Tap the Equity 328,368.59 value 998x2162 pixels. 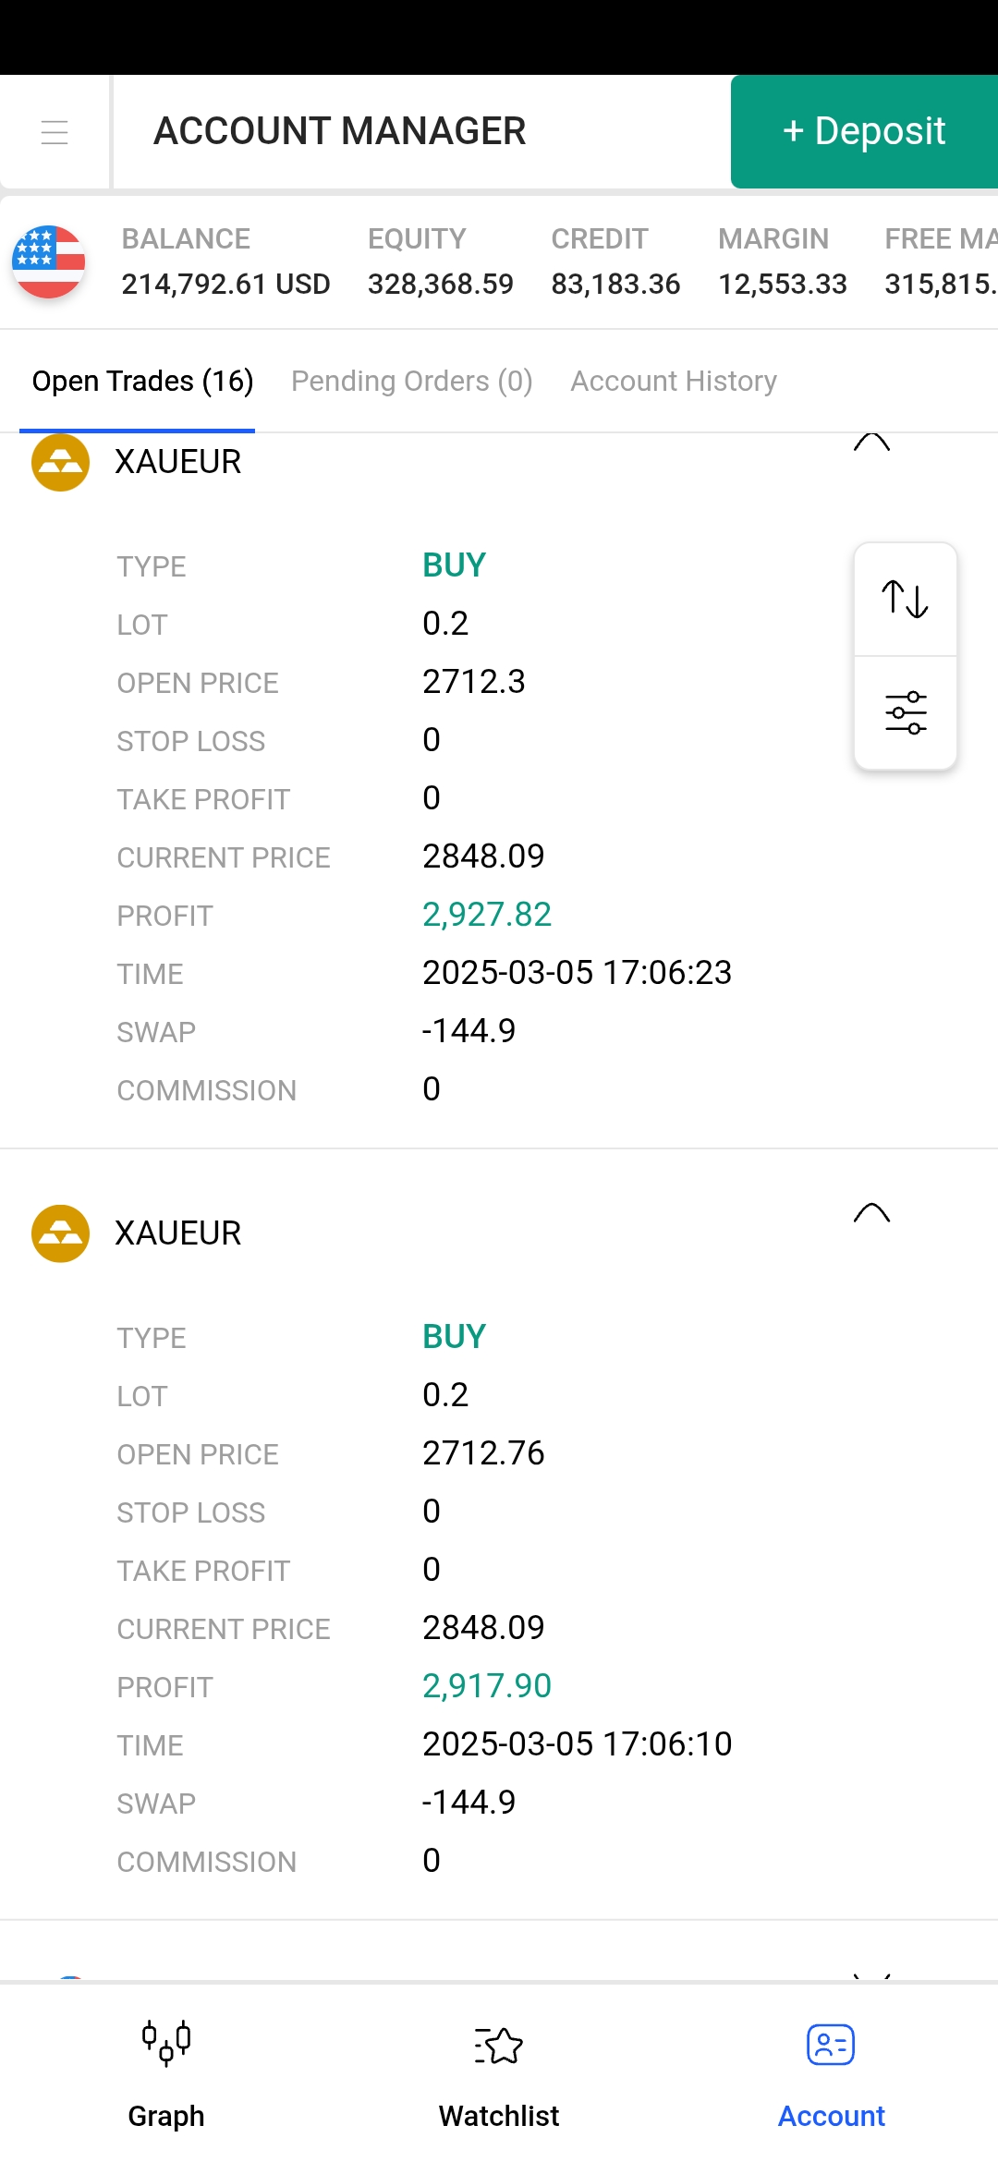click(440, 284)
